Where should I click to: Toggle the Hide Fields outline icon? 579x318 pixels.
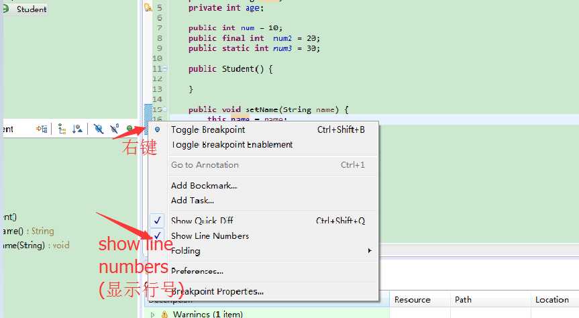click(x=98, y=129)
